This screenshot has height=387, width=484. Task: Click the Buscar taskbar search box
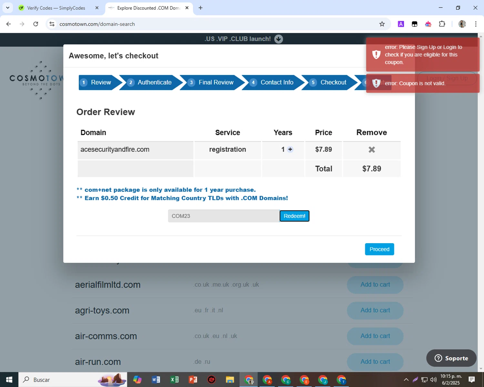click(73, 380)
